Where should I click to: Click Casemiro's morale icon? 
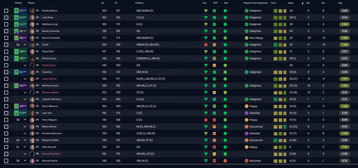tap(225, 72)
